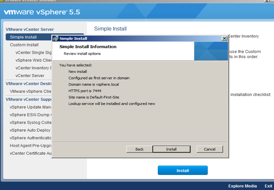
Task: Select vCenter Server sidebar entry
Action: pyautogui.click(x=30, y=75)
